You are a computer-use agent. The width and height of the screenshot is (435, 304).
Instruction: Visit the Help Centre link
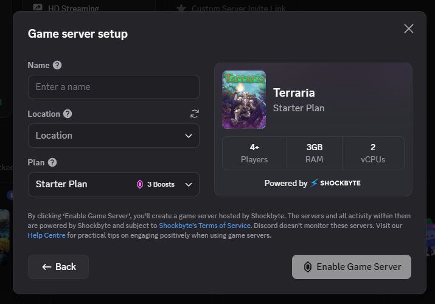[x=46, y=235]
